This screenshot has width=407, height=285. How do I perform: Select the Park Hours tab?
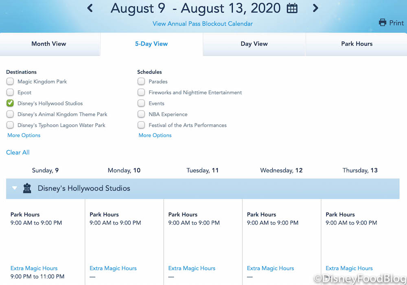click(x=357, y=44)
